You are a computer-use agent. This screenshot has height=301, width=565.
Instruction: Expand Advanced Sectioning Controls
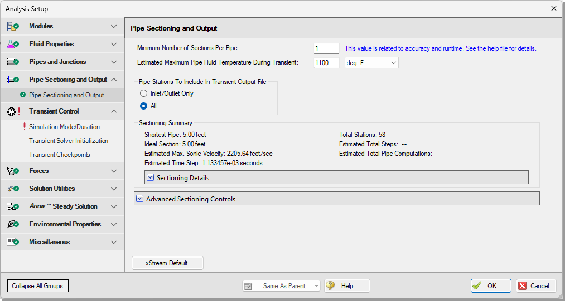[x=140, y=199]
